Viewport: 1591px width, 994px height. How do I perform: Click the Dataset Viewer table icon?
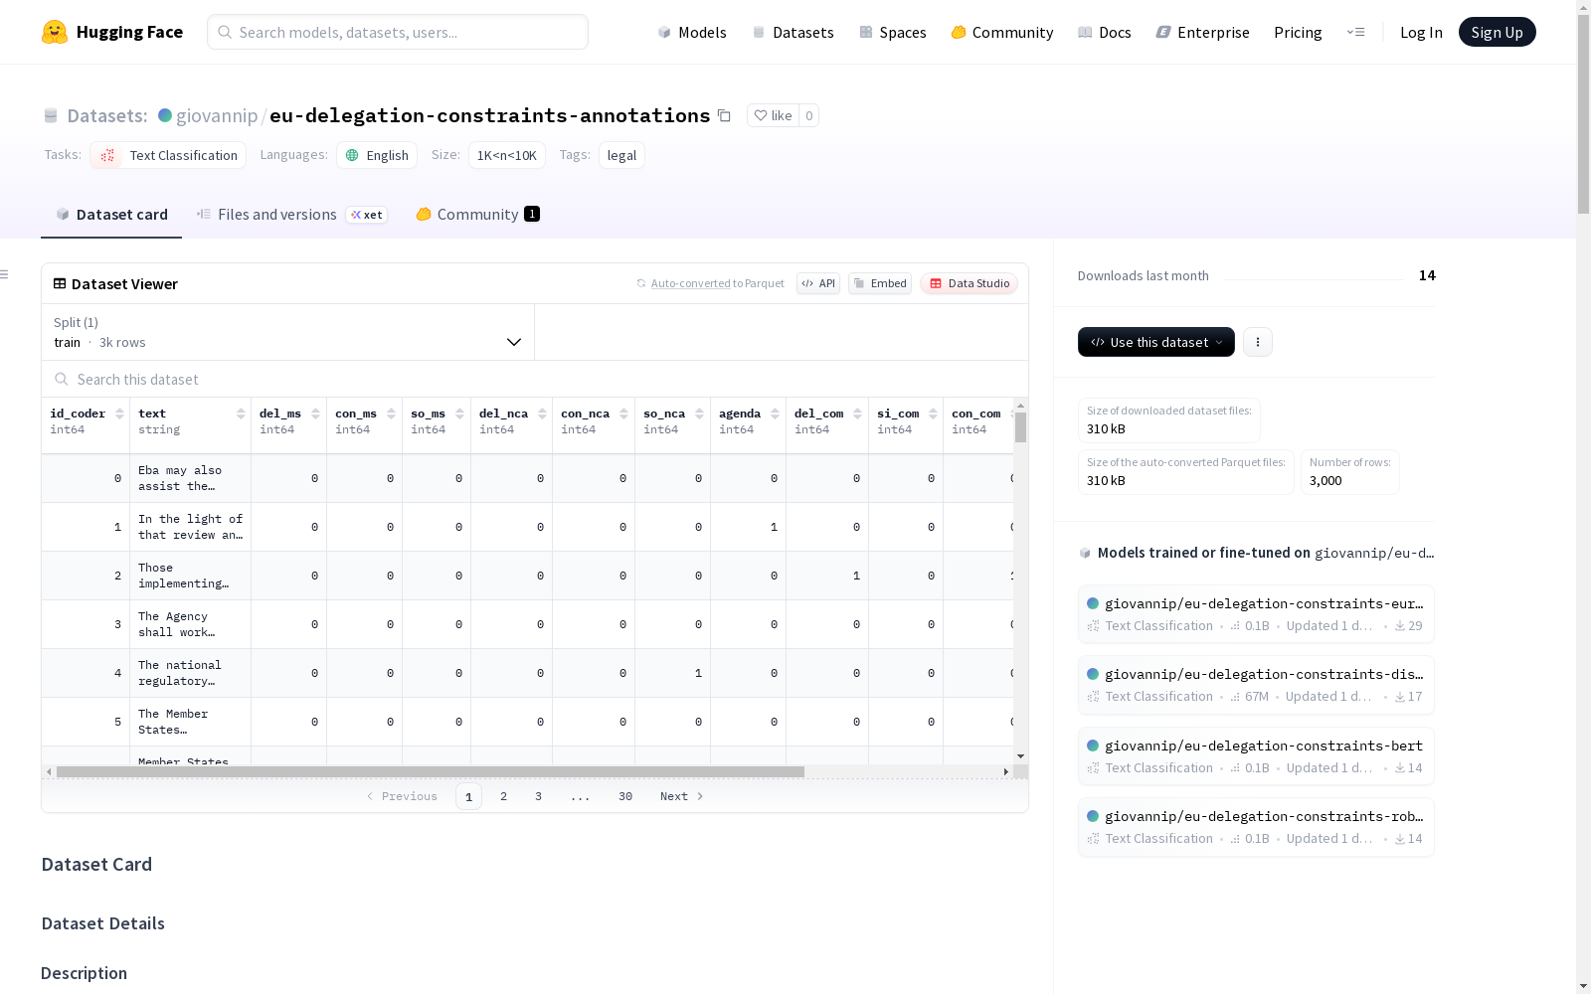tap(60, 283)
